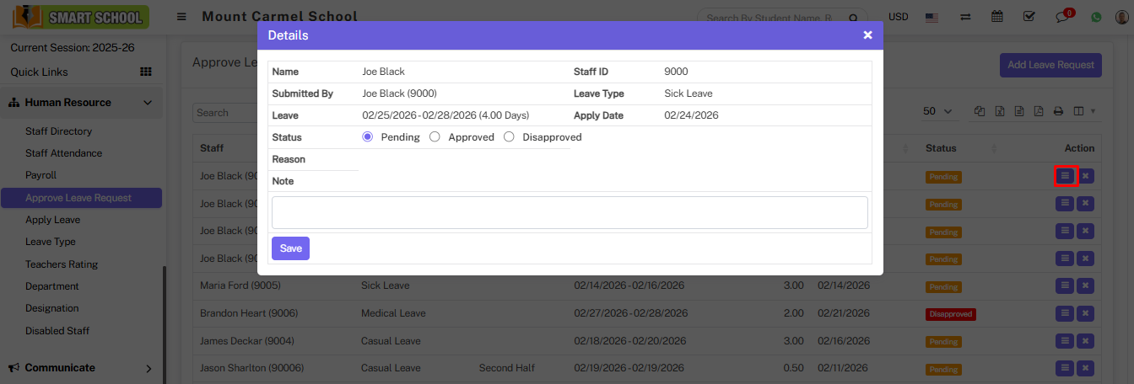This screenshot has width=1134, height=384.
Task: Click the Quick Links grid icon
Action: (145, 72)
